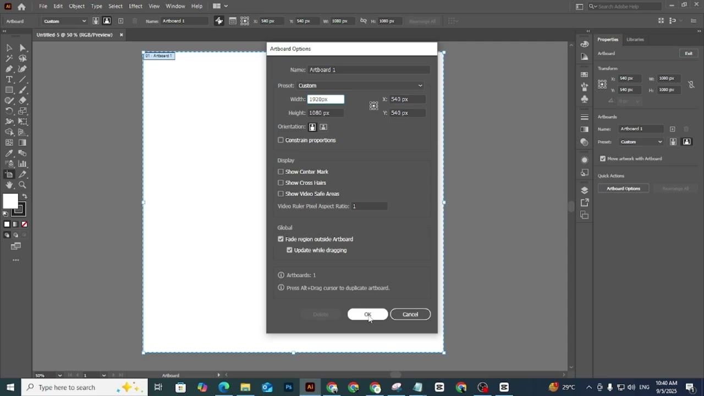Select the Eyedropper tool
Screen dimensions: 704x396
pos(9,153)
